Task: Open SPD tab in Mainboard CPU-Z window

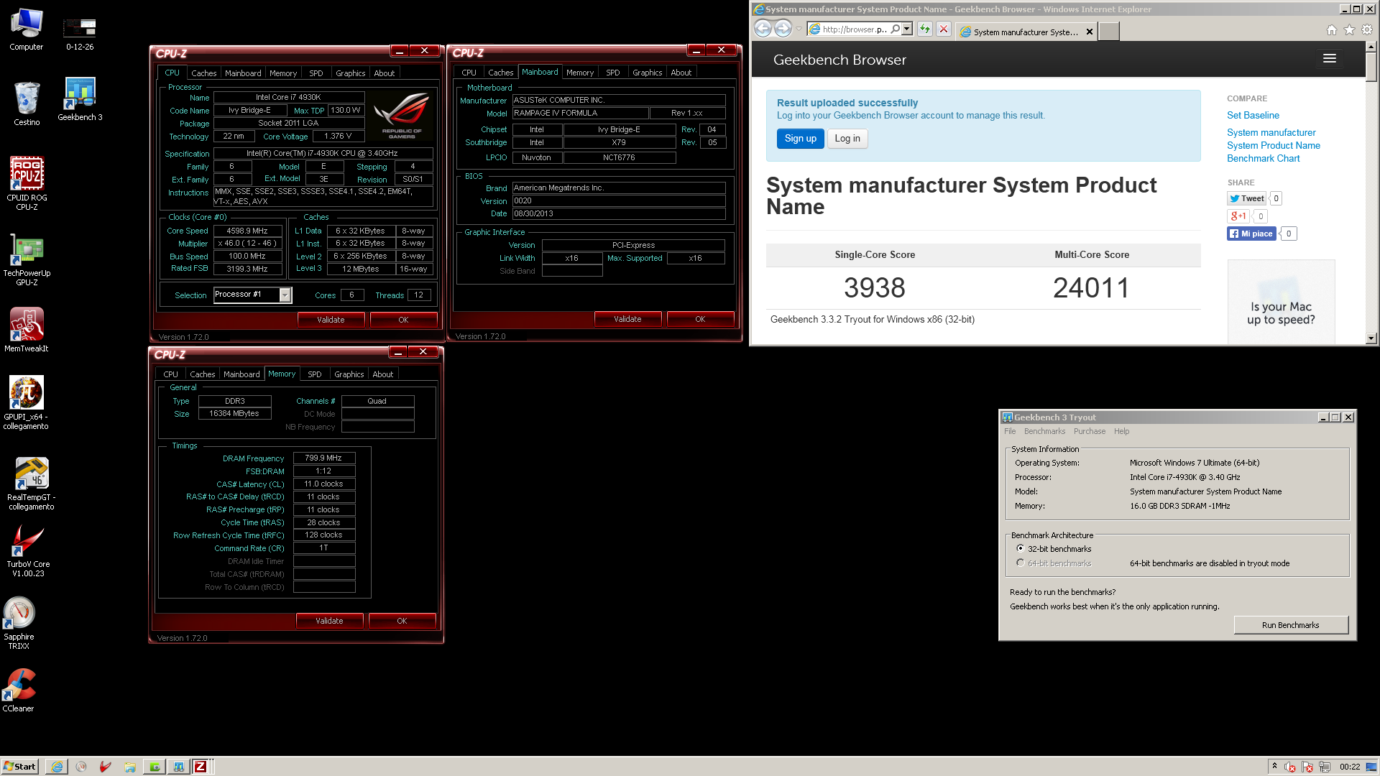Action: pyautogui.click(x=612, y=73)
